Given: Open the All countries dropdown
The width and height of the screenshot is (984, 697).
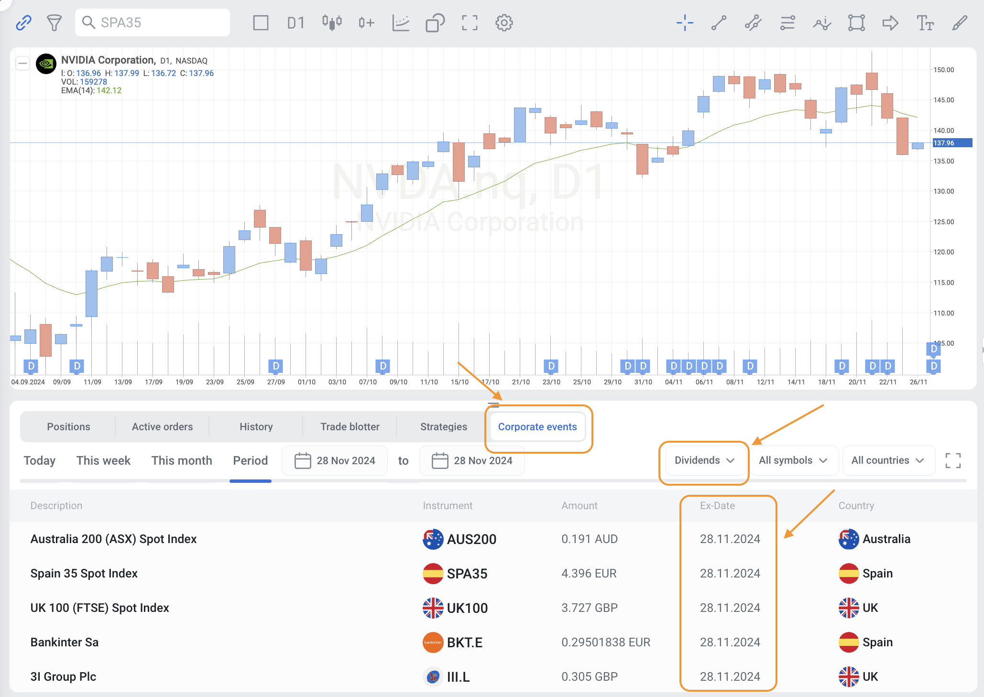Looking at the screenshot, I should click(x=887, y=460).
